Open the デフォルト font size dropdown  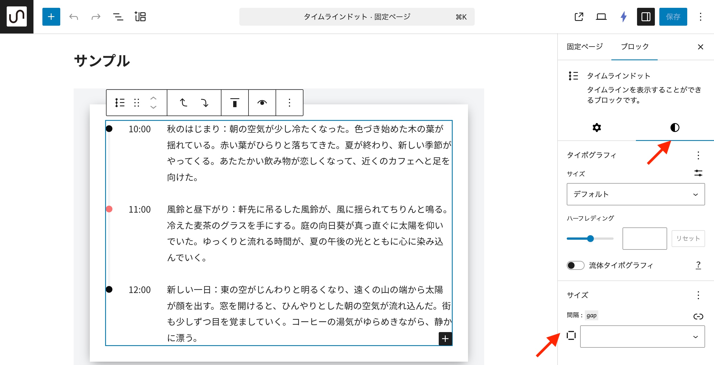[x=635, y=194]
